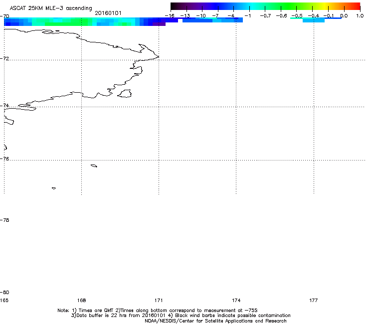
Task: Click the date label "20160101" under the title
Action: (x=108, y=13)
